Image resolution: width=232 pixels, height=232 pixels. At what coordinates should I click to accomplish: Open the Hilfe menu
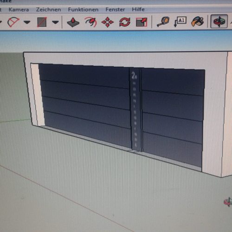point(138,9)
